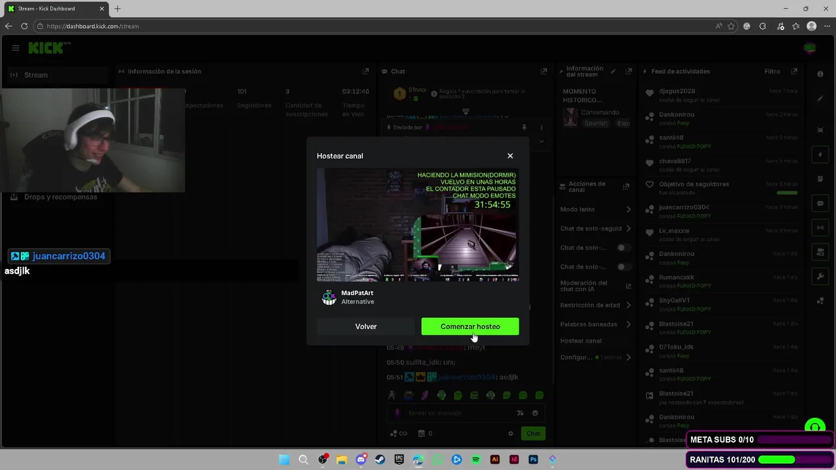
Task: Open Photoshop from the taskbar
Action: tap(533, 460)
